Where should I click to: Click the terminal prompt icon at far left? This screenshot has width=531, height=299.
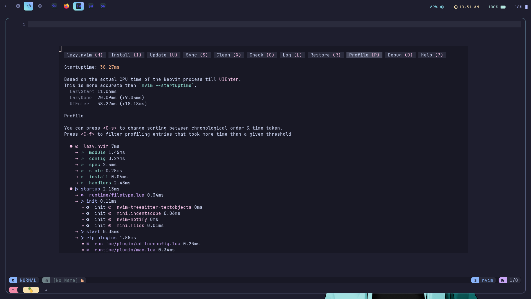pyautogui.click(x=7, y=6)
